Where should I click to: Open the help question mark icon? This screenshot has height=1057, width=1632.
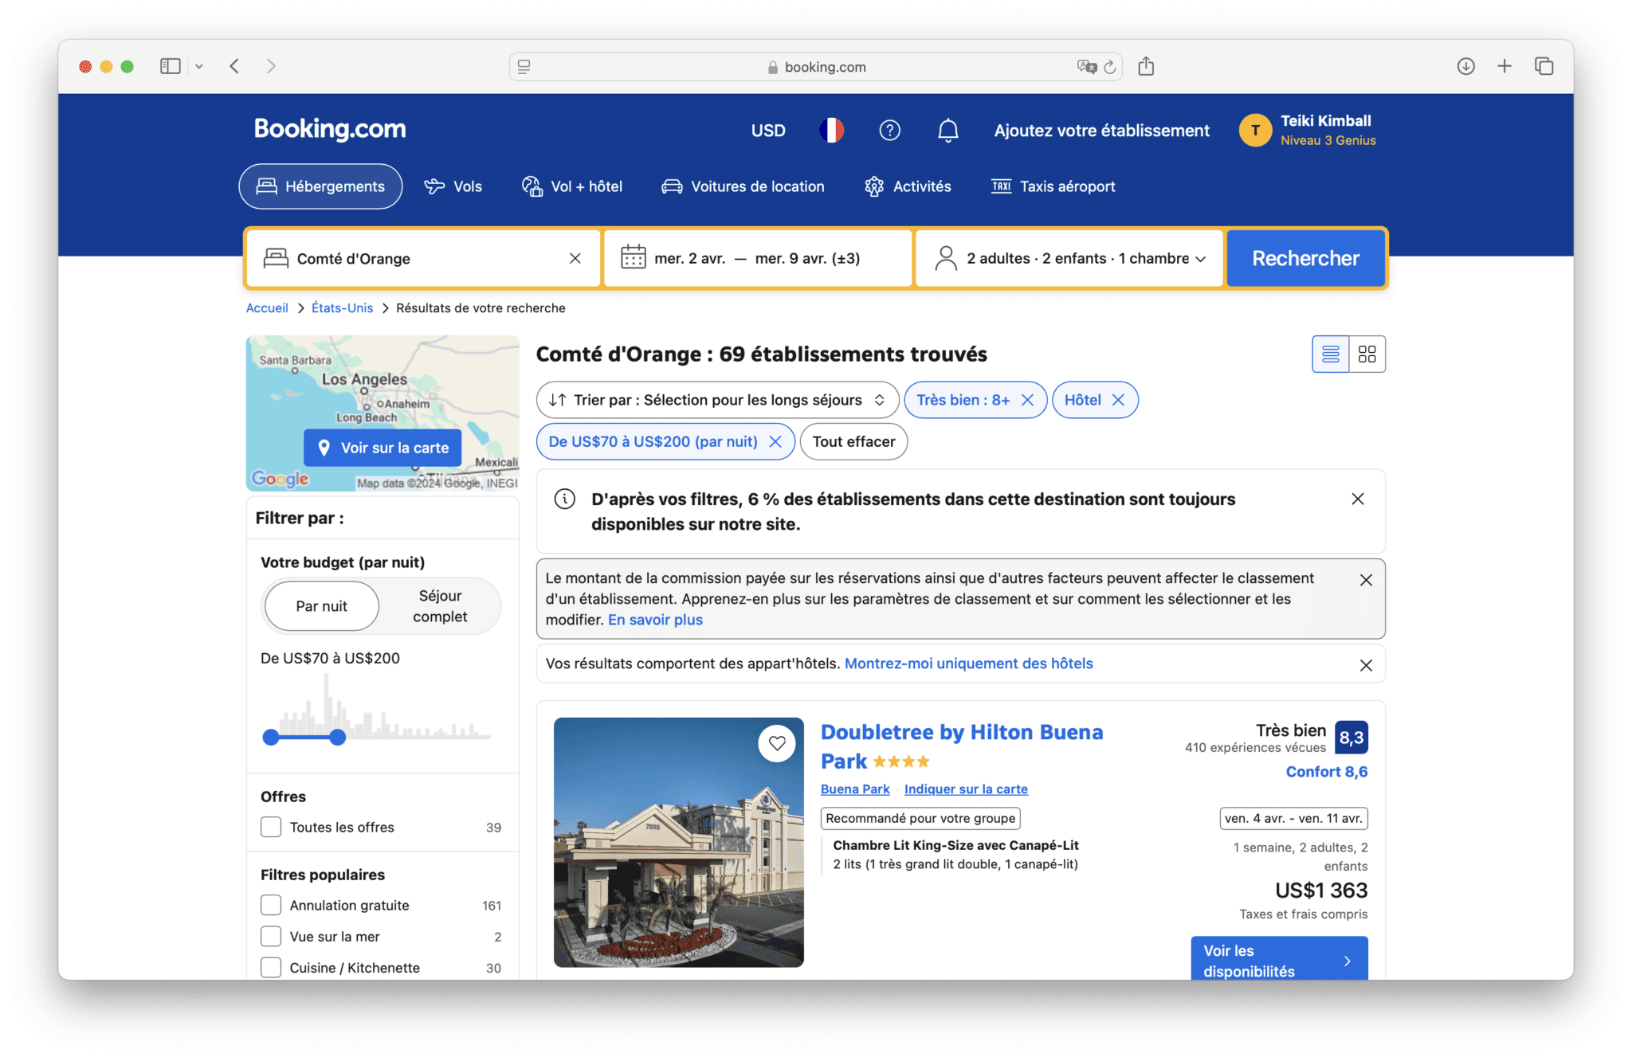click(889, 130)
